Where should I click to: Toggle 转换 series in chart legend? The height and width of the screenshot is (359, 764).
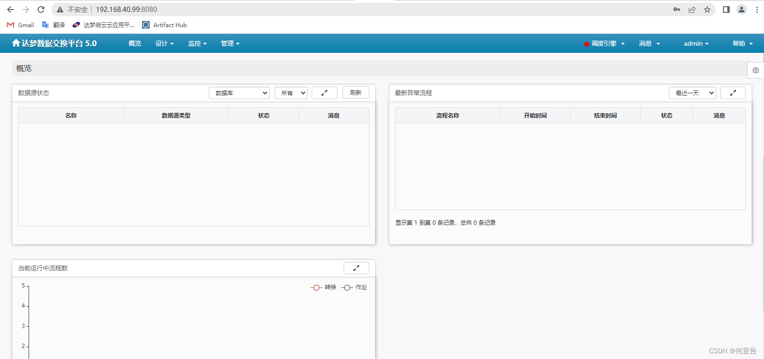(324, 287)
